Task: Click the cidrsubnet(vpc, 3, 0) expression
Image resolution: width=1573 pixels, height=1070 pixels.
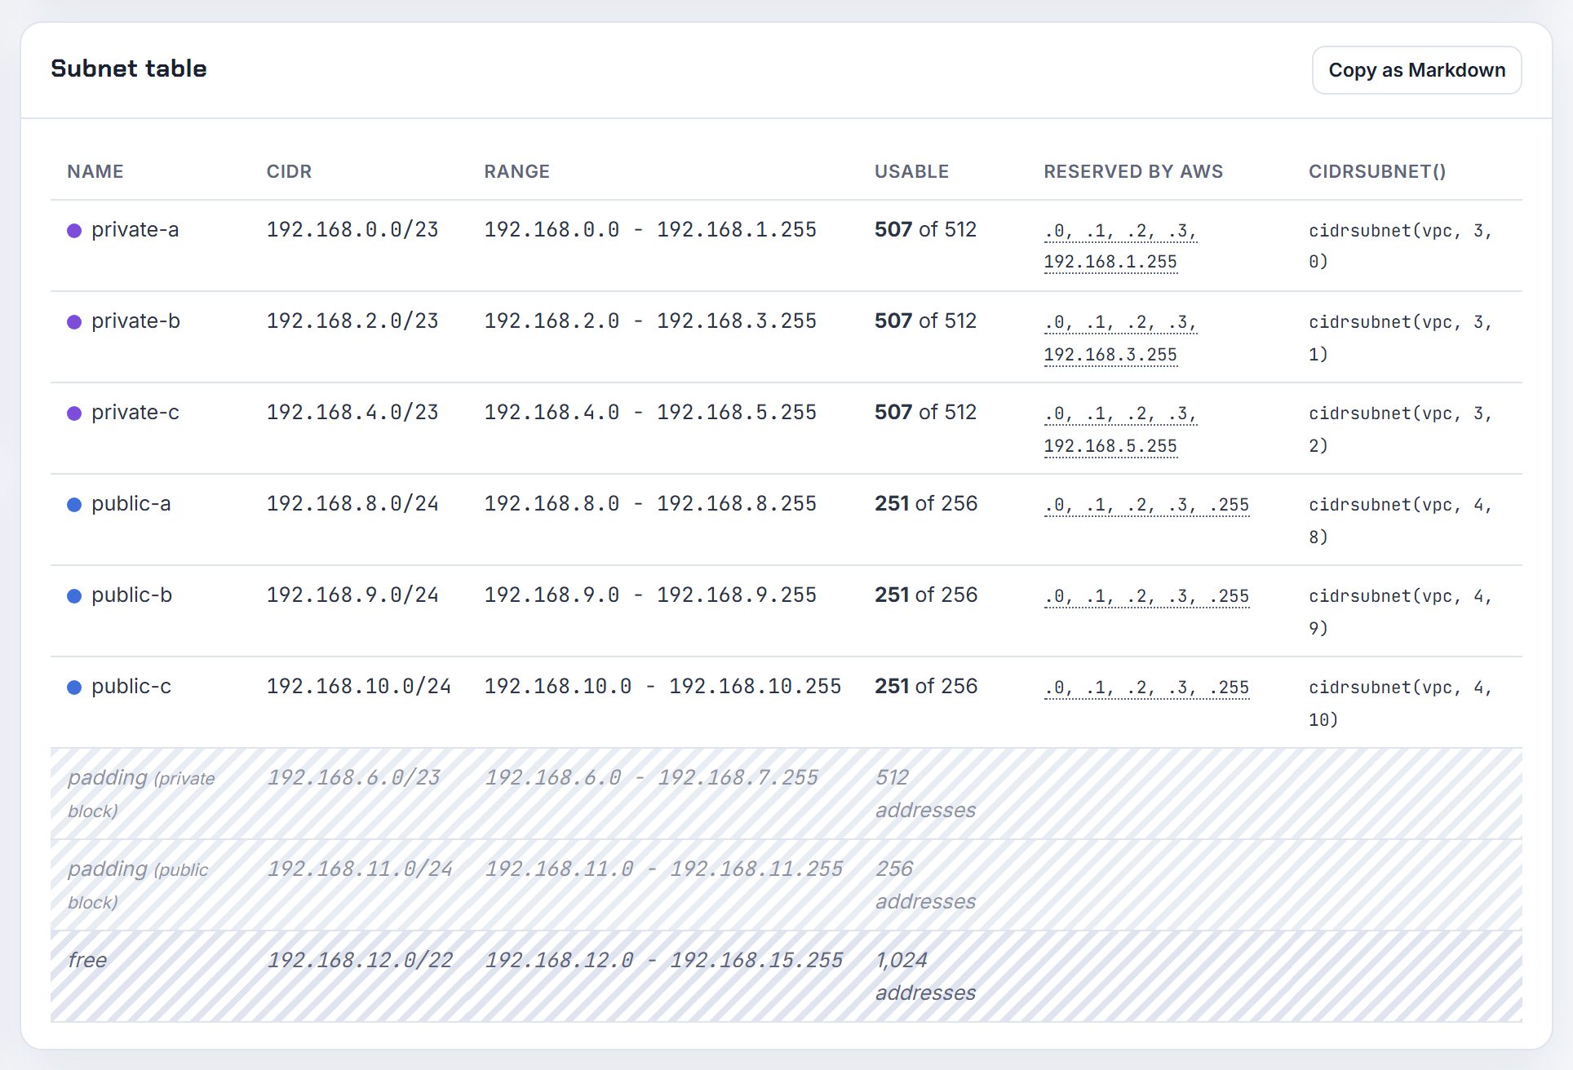Action: tap(1400, 246)
